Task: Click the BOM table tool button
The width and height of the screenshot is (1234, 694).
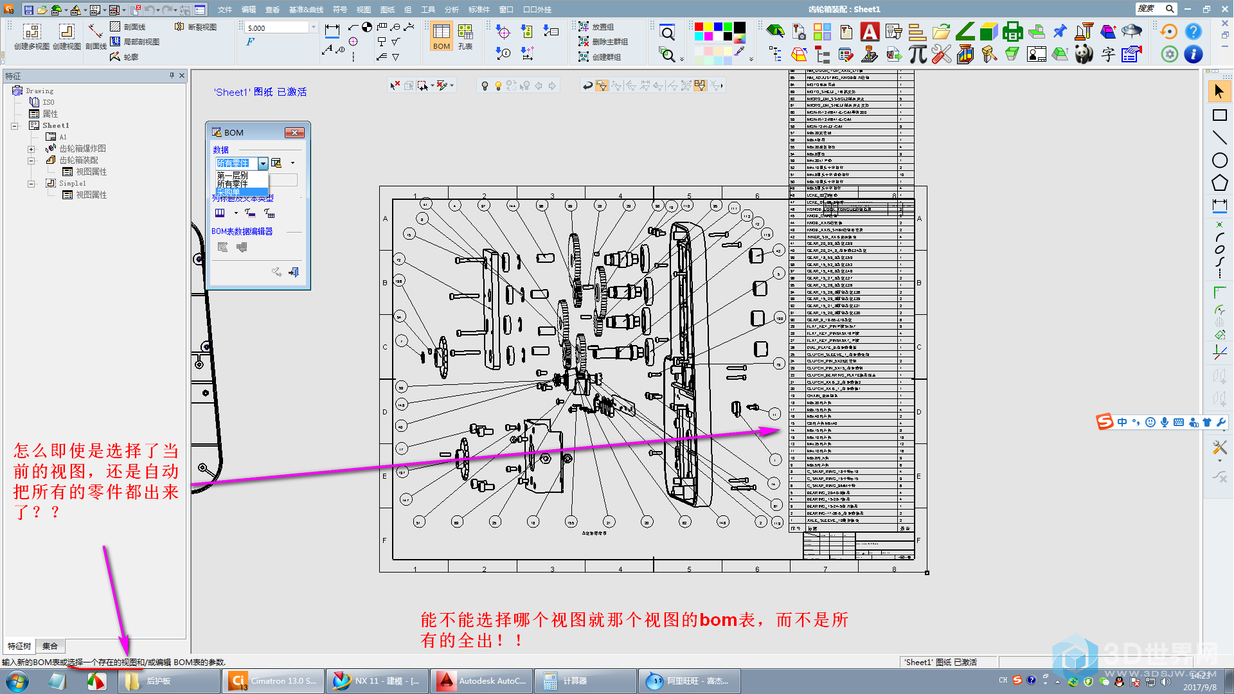Action: (x=442, y=37)
